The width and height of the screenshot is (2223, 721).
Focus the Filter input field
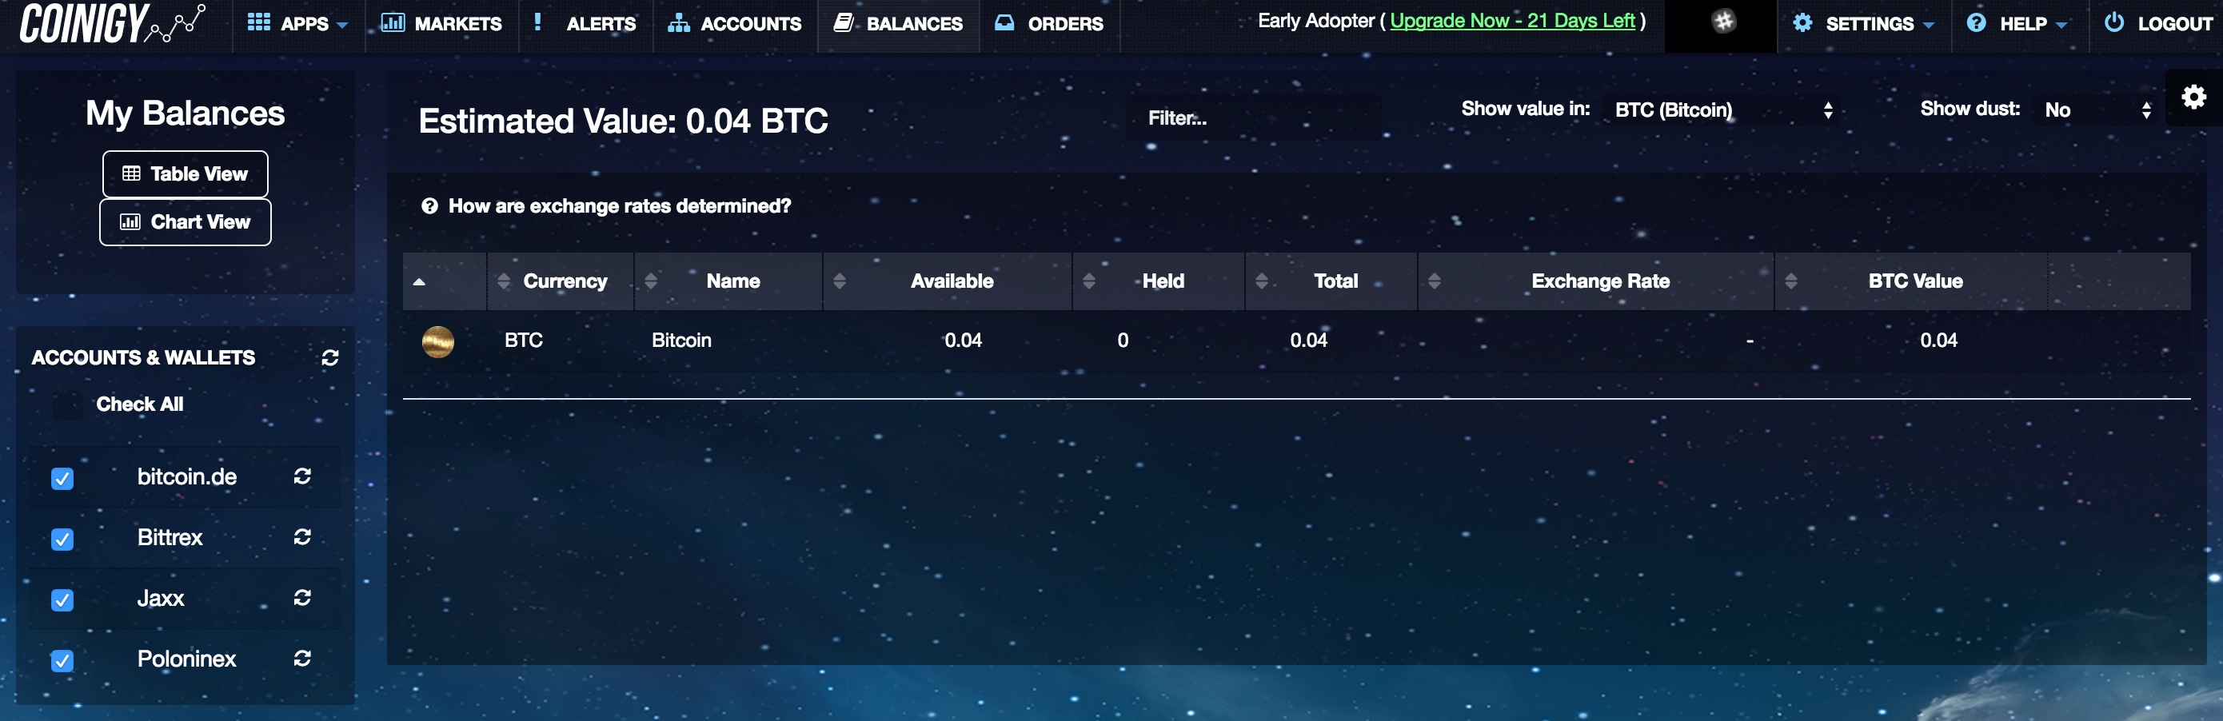pos(1253,118)
